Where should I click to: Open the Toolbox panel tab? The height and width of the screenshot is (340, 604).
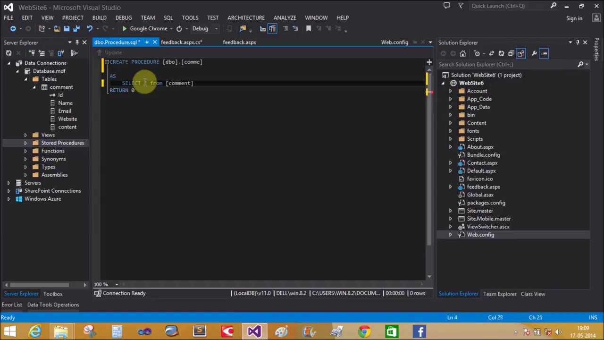tap(53, 294)
